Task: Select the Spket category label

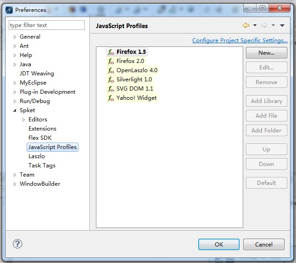Action: click(x=28, y=110)
